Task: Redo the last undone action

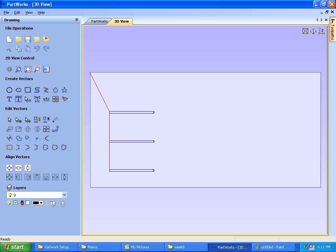Action: click(46, 49)
